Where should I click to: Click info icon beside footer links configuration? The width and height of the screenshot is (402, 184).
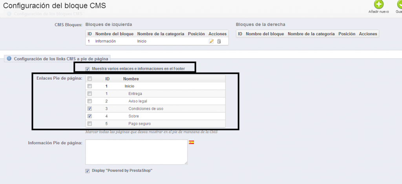click(9, 59)
